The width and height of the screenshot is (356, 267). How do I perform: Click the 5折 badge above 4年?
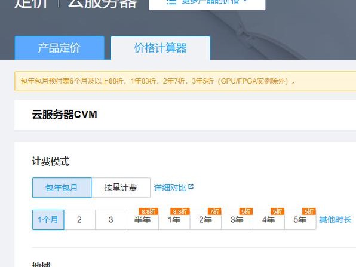click(277, 211)
